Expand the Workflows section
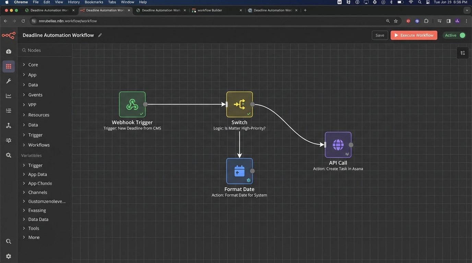 click(x=38, y=145)
